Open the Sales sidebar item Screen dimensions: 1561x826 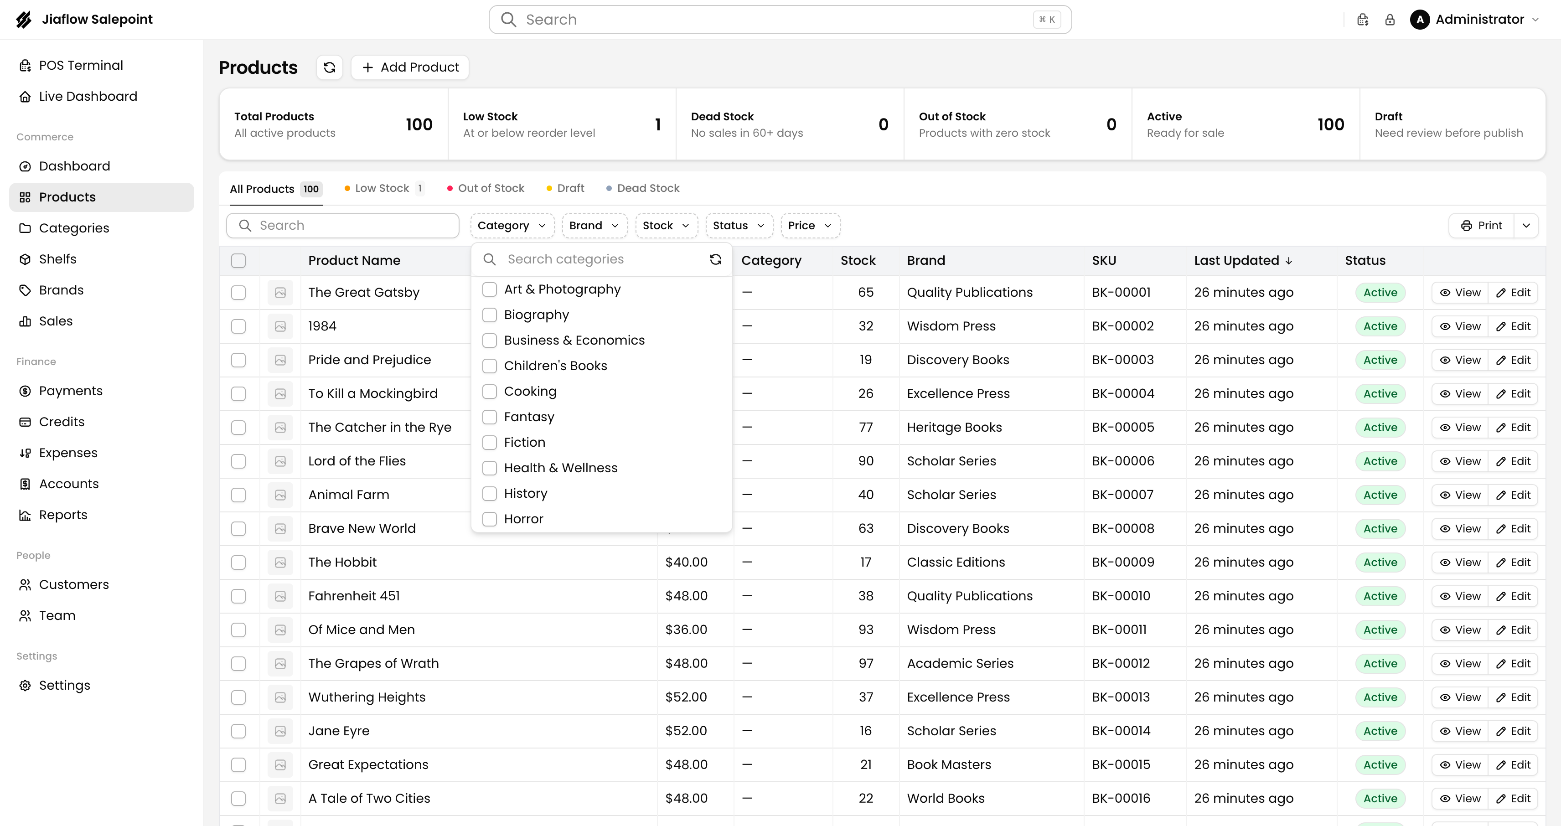(x=101, y=321)
